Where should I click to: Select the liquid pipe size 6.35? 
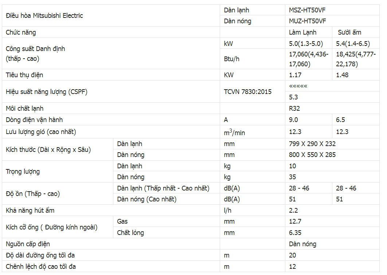[x=295, y=233]
